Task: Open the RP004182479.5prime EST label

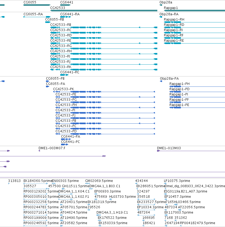Action: tap(198, 223)
